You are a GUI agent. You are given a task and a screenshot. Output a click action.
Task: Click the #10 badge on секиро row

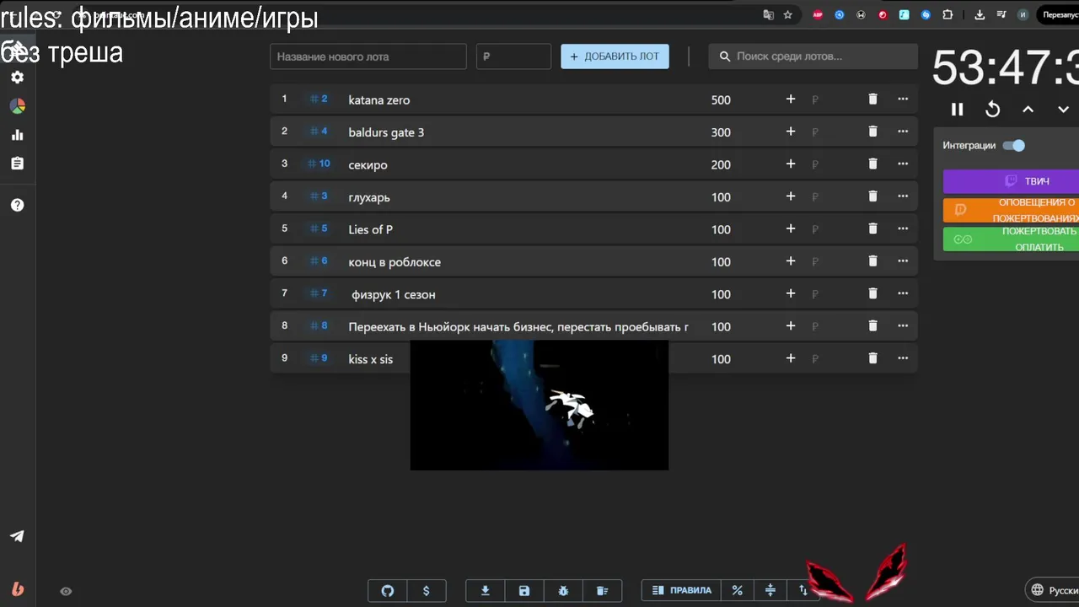point(319,164)
